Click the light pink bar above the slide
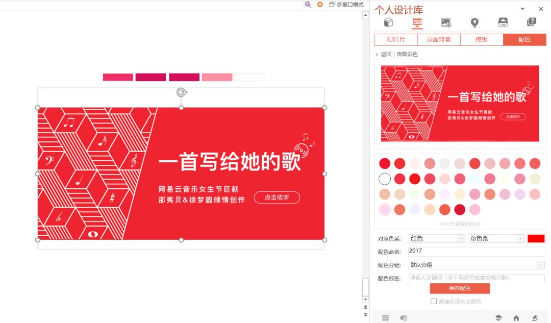The width and height of the screenshot is (551, 323). [217, 78]
